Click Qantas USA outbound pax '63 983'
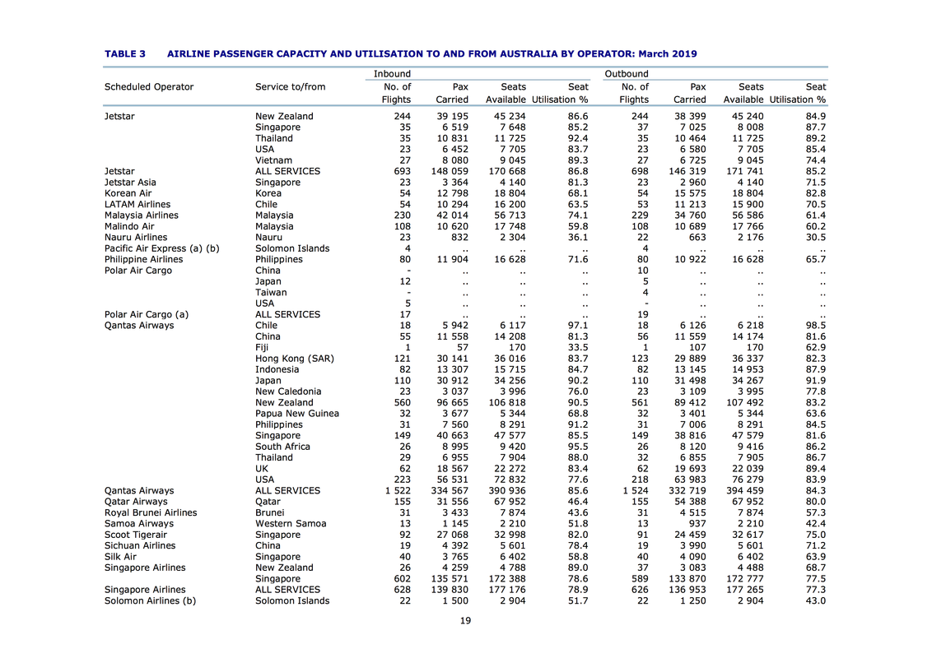Image resolution: width=932 pixels, height=658 pixels. [x=690, y=480]
